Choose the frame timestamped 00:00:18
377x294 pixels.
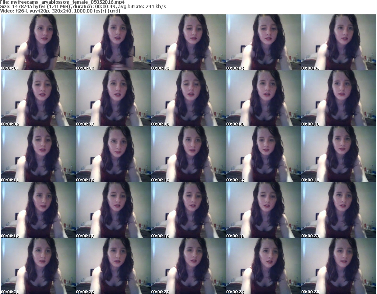click(x=188, y=210)
